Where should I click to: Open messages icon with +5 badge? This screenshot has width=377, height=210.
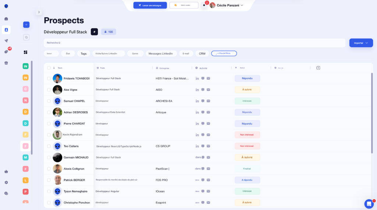point(6,52)
